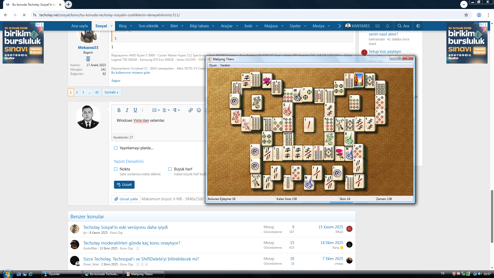Open the forum inbox envelope icon
The height and width of the screenshot is (278, 494).
(x=377, y=26)
